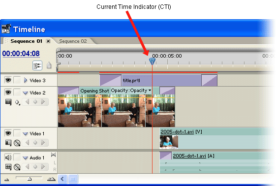
Task: Click the zoom in large mountains icon
Action: pyautogui.click(x=51, y=179)
